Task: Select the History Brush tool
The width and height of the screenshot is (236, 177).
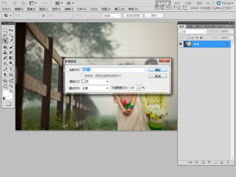Action: click(x=11, y=52)
